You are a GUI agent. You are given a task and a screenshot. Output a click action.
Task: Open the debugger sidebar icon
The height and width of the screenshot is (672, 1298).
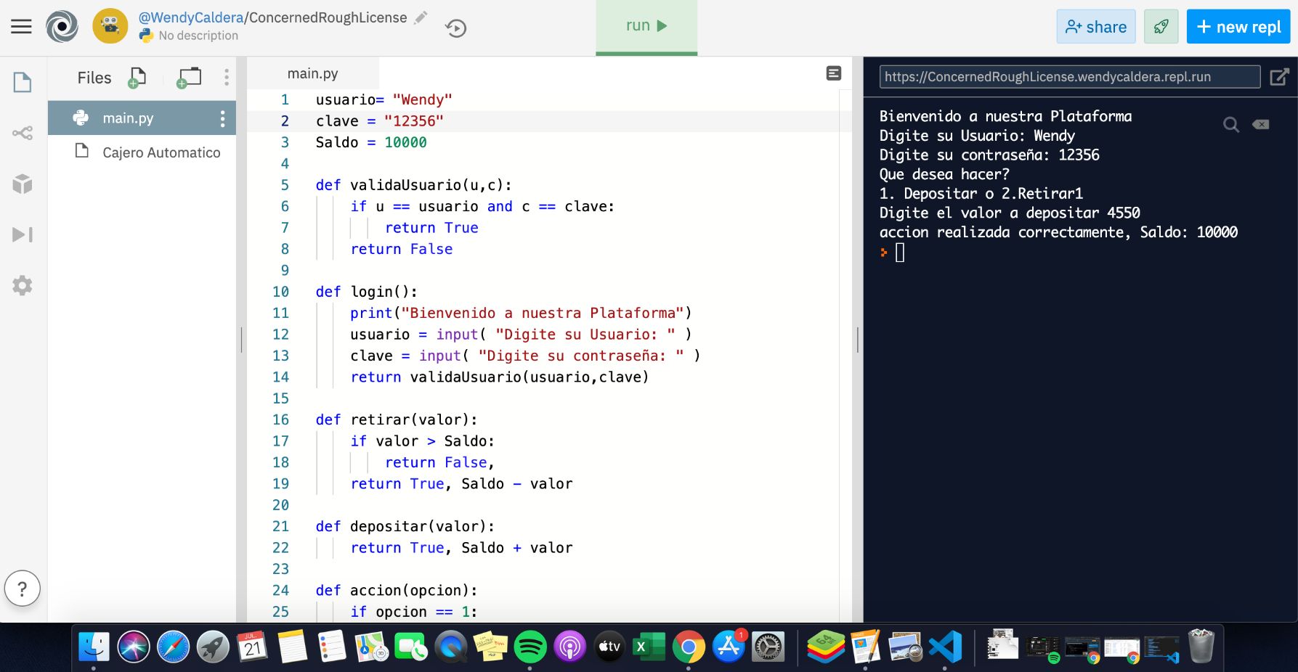pyautogui.click(x=23, y=234)
